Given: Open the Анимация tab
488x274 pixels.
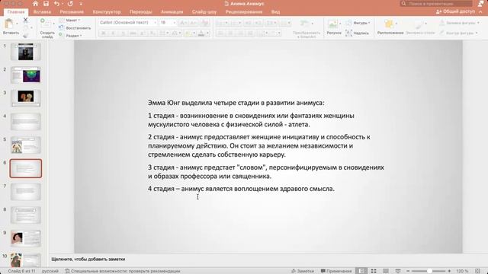Looking at the screenshot, I should (172, 12).
